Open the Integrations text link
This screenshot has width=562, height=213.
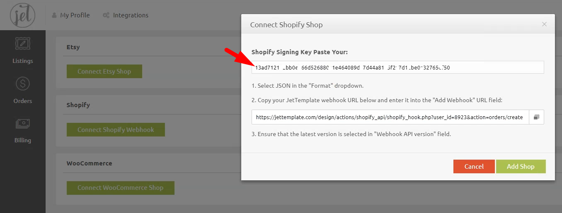[x=131, y=15]
